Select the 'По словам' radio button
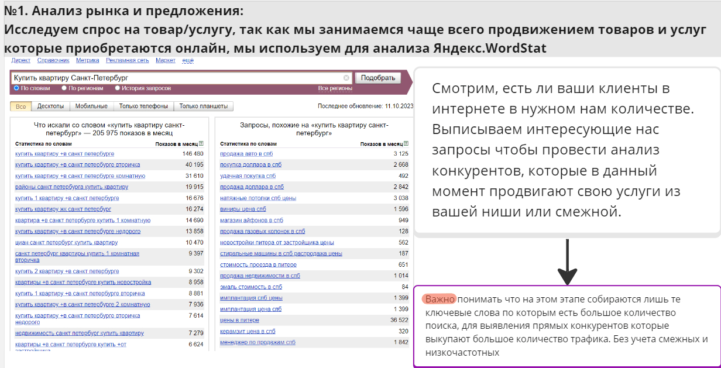 pos(16,88)
